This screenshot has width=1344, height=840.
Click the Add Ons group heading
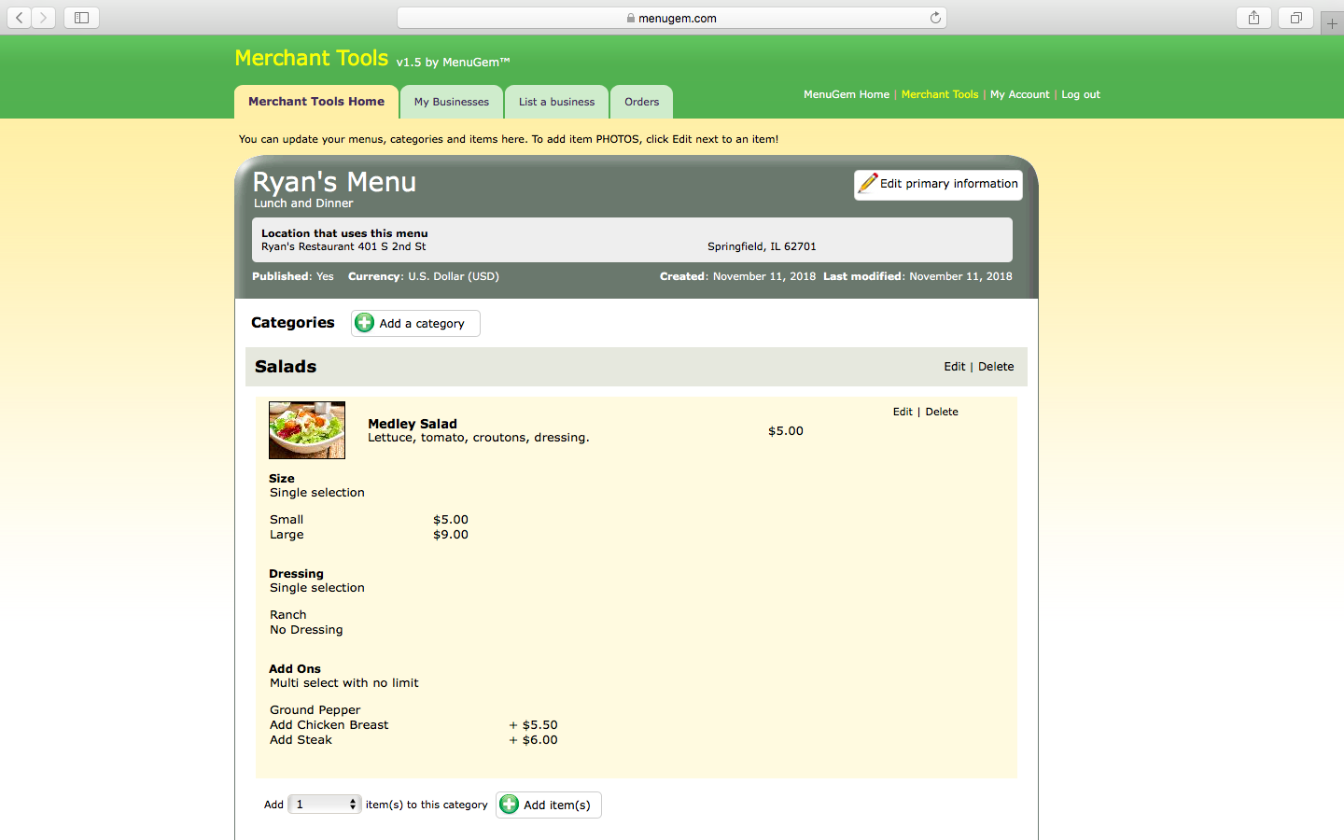295,669
